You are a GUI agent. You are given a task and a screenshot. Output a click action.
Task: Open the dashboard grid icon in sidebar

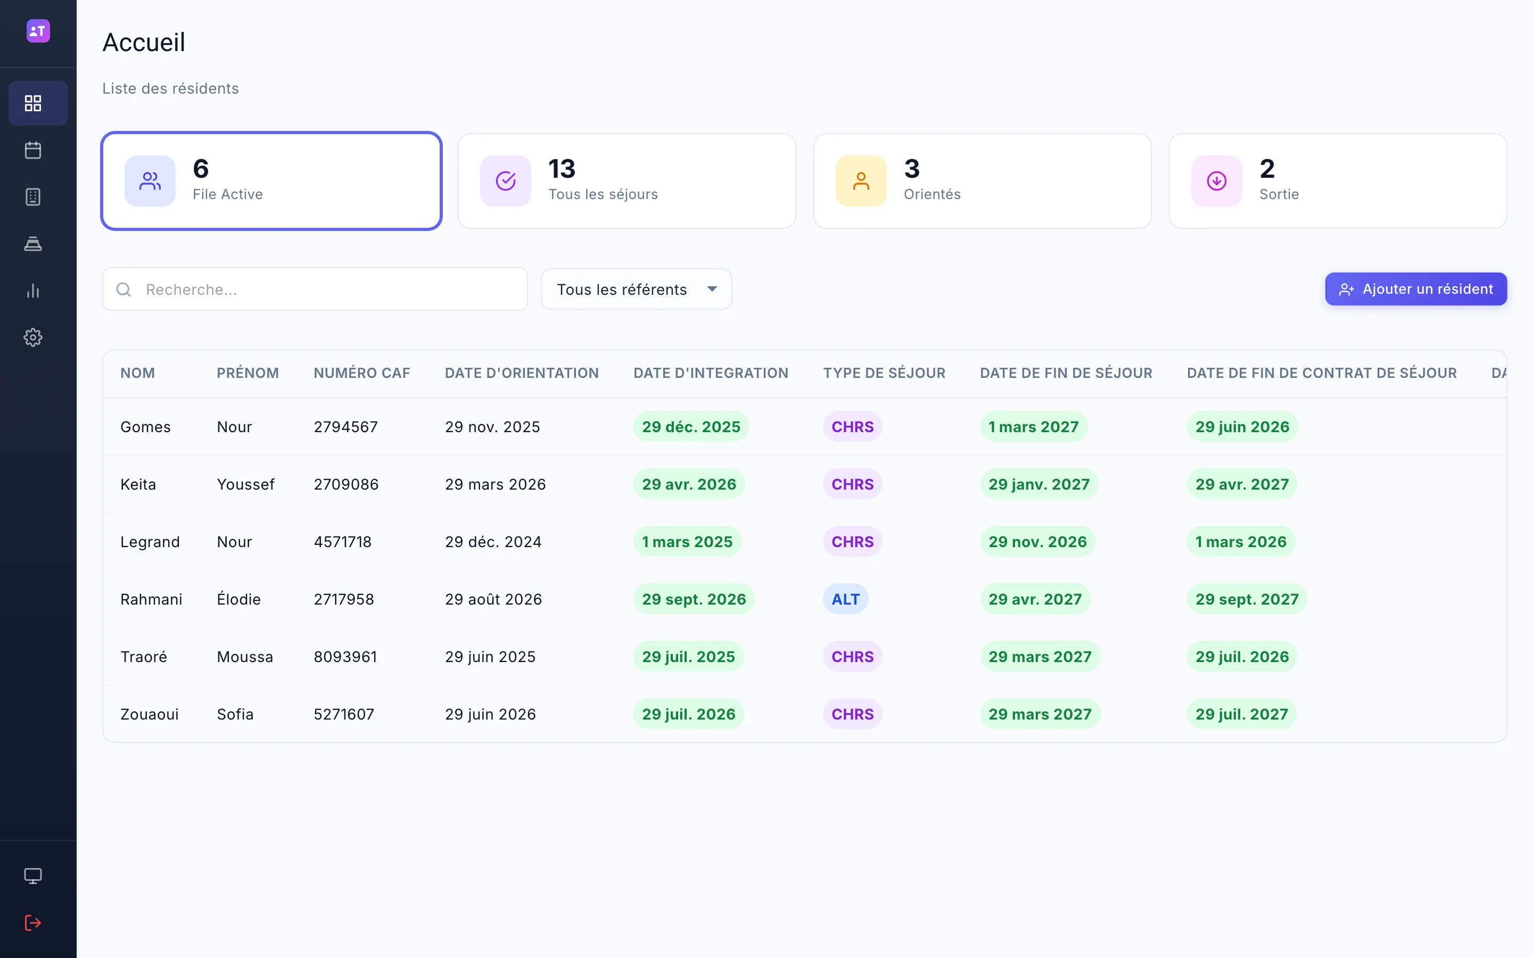(33, 103)
